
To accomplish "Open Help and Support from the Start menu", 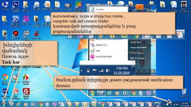I will tap(137, 58).
